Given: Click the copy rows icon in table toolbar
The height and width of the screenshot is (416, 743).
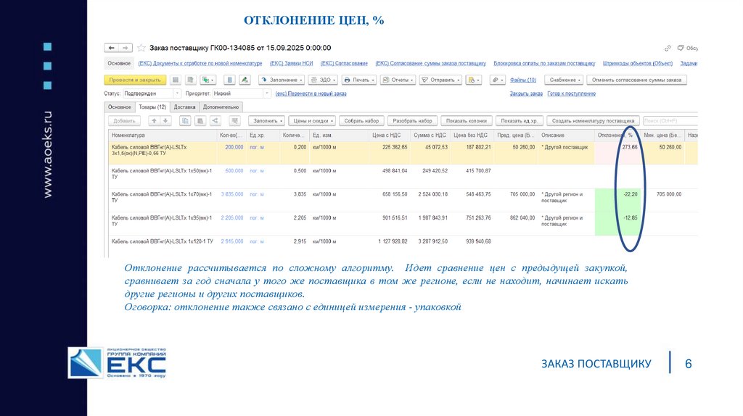Looking at the screenshot, I should 185,121.
